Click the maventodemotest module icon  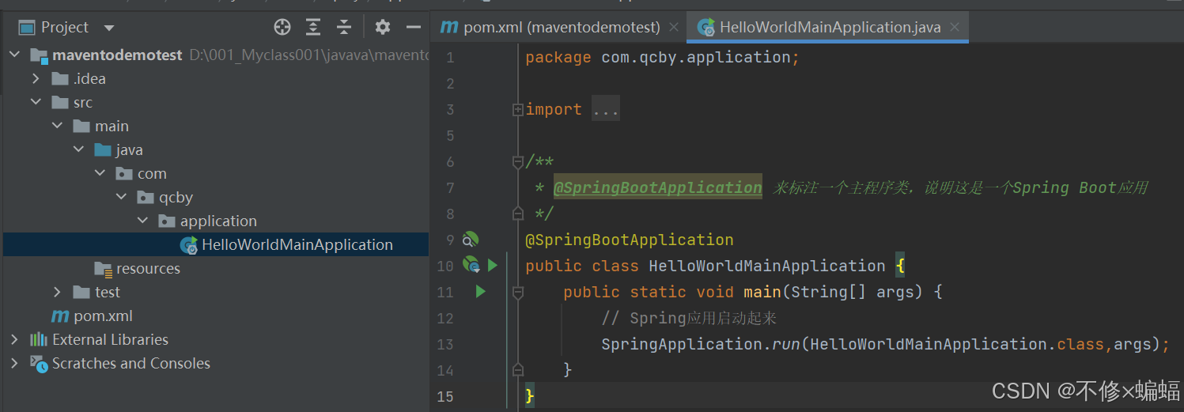coord(40,55)
